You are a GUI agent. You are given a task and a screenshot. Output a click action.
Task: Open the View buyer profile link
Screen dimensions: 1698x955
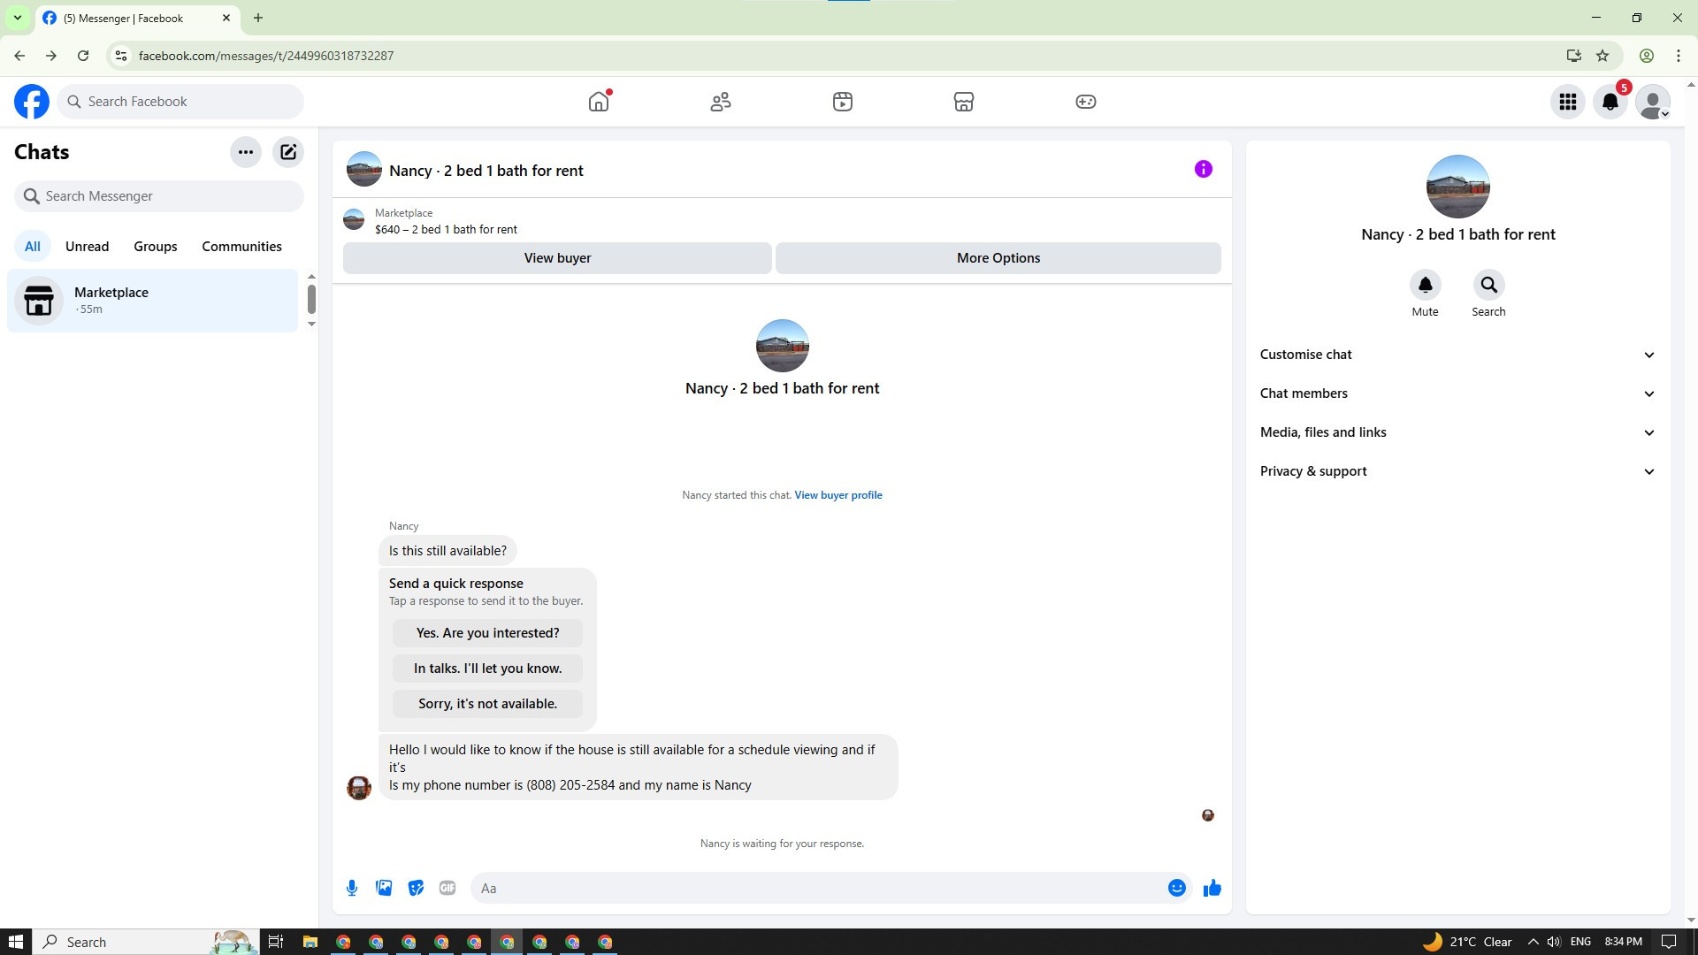[x=838, y=495]
